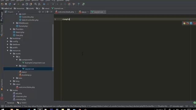Click the navigate Back arrow icon
Image resolution: width=196 pixels, height=110 pixels.
point(44,4)
